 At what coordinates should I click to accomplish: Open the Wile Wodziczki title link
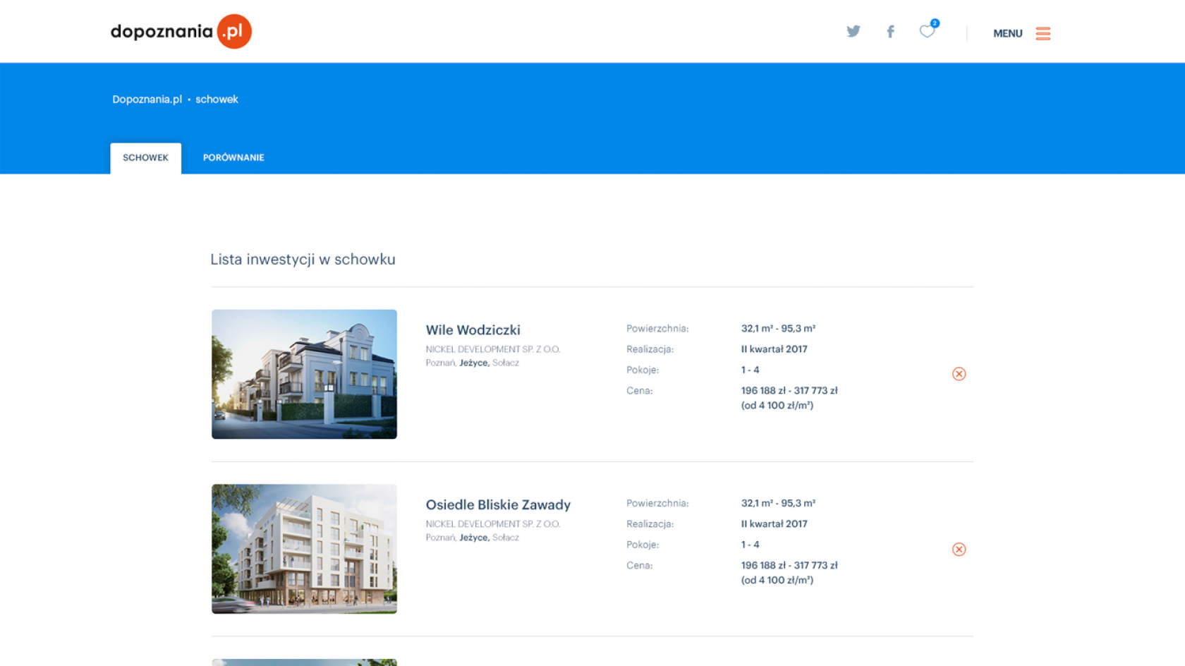click(473, 330)
